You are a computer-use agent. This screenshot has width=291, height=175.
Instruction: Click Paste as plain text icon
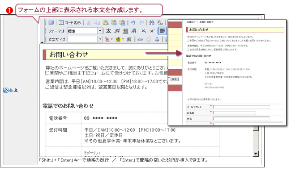click(114, 23)
